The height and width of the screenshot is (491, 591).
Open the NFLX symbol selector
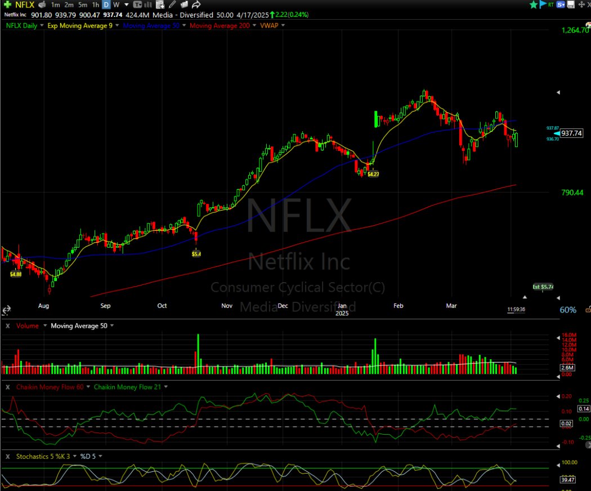coord(25,5)
